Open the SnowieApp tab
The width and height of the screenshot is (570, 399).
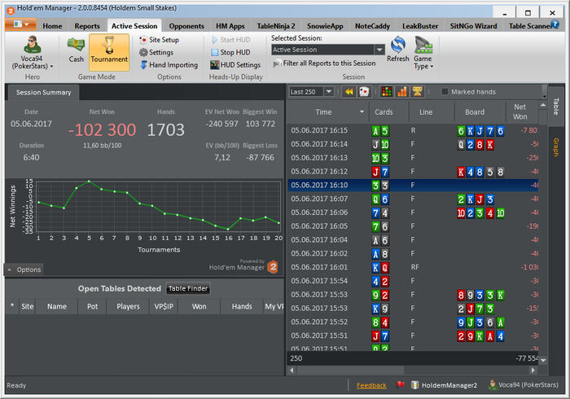[x=325, y=26]
